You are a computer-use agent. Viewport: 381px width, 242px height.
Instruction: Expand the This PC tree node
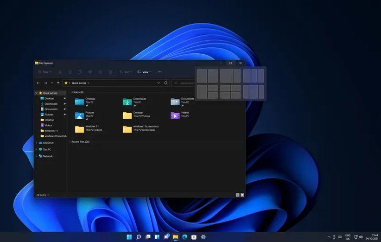point(37,149)
